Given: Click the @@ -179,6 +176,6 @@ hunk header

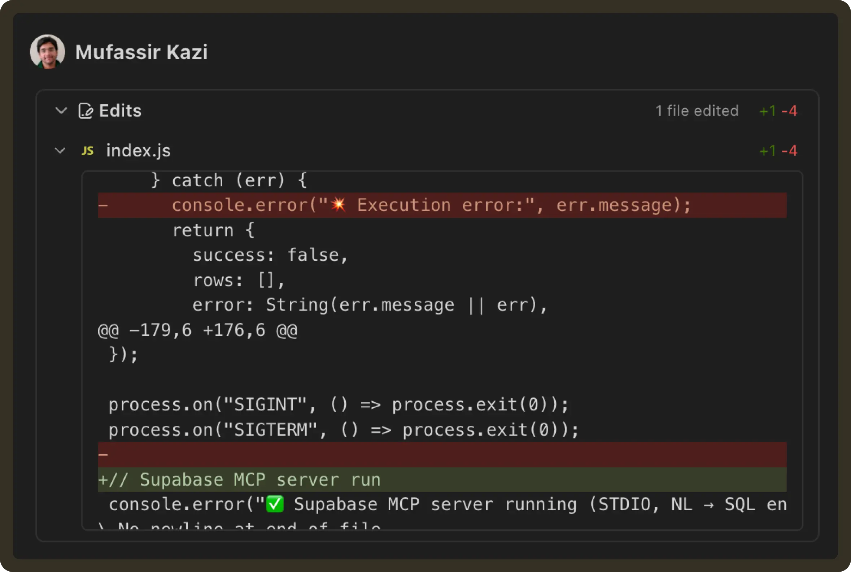Looking at the screenshot, I should (x=198, y=330).
